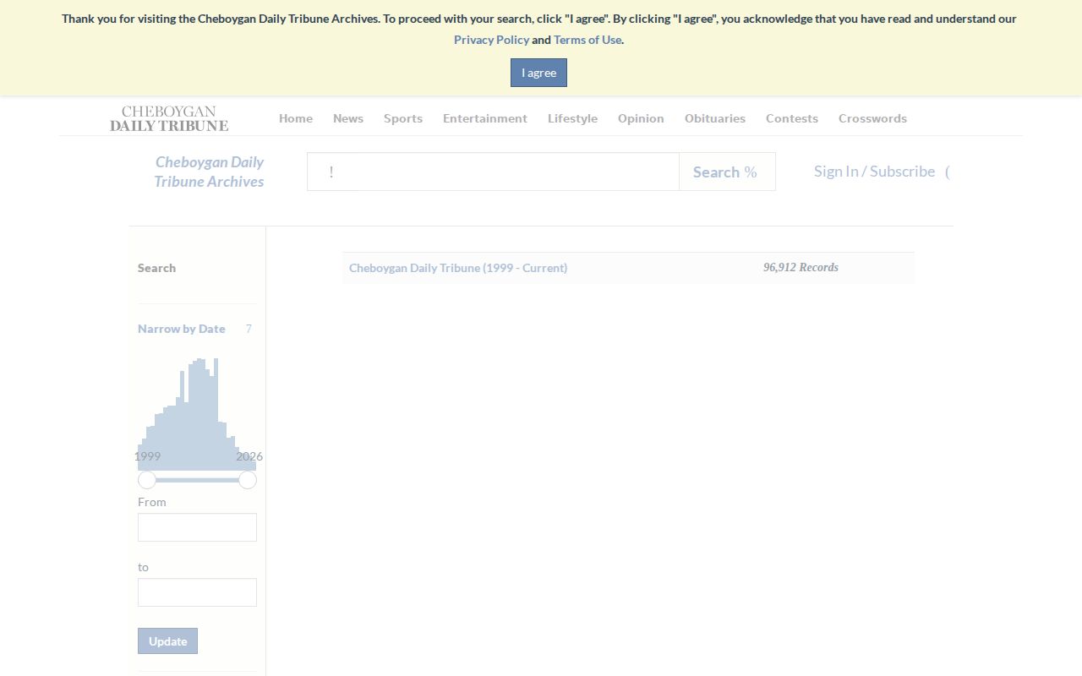Grab the 2026 end slider handle
The image size is (1082, 676).
248,480
